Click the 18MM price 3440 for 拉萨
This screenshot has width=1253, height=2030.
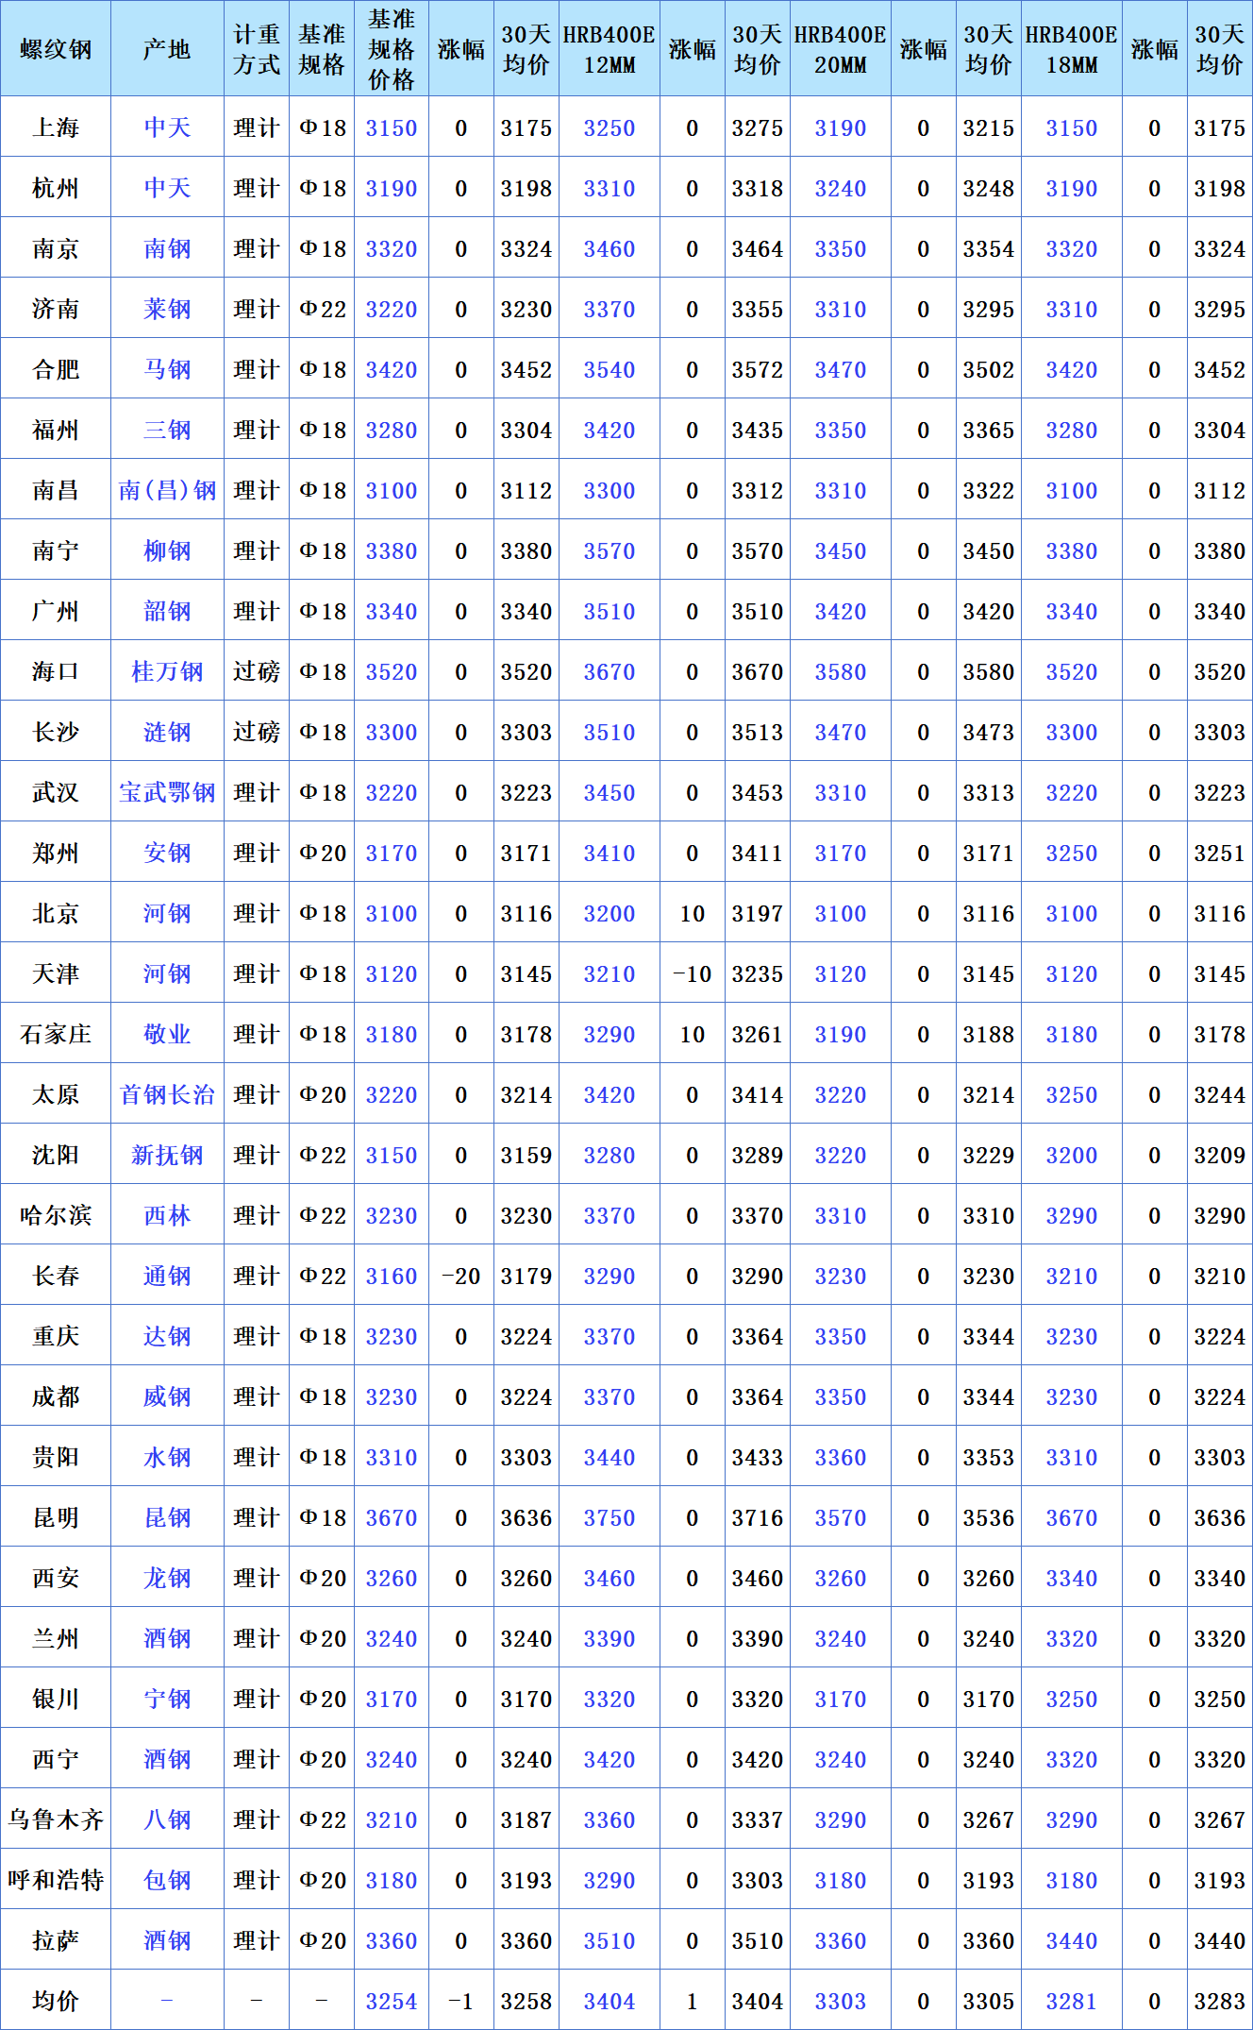(1072, 1940)
